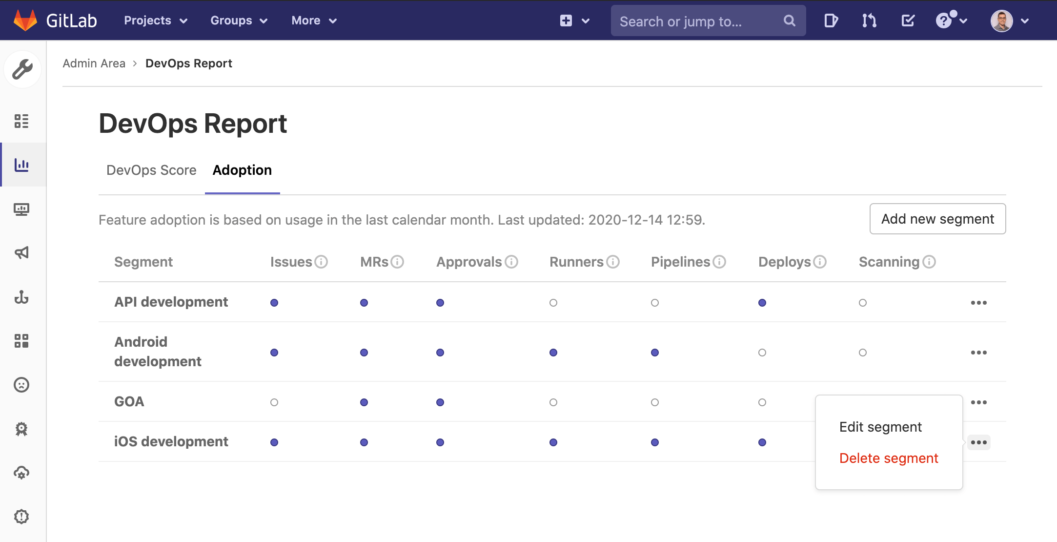Screen dimensions: 1057x542
Task: Open the To-Do list icon in top bar
Action: 908,21
